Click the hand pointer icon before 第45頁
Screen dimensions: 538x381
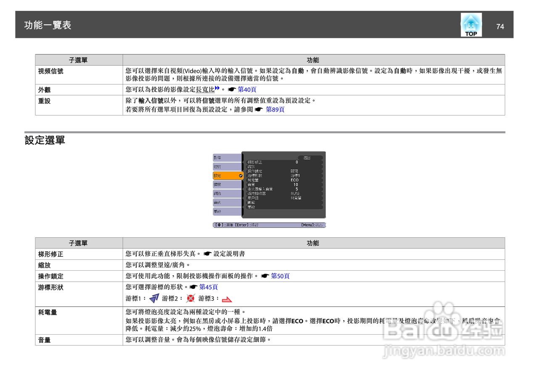[x=193, y=287]
